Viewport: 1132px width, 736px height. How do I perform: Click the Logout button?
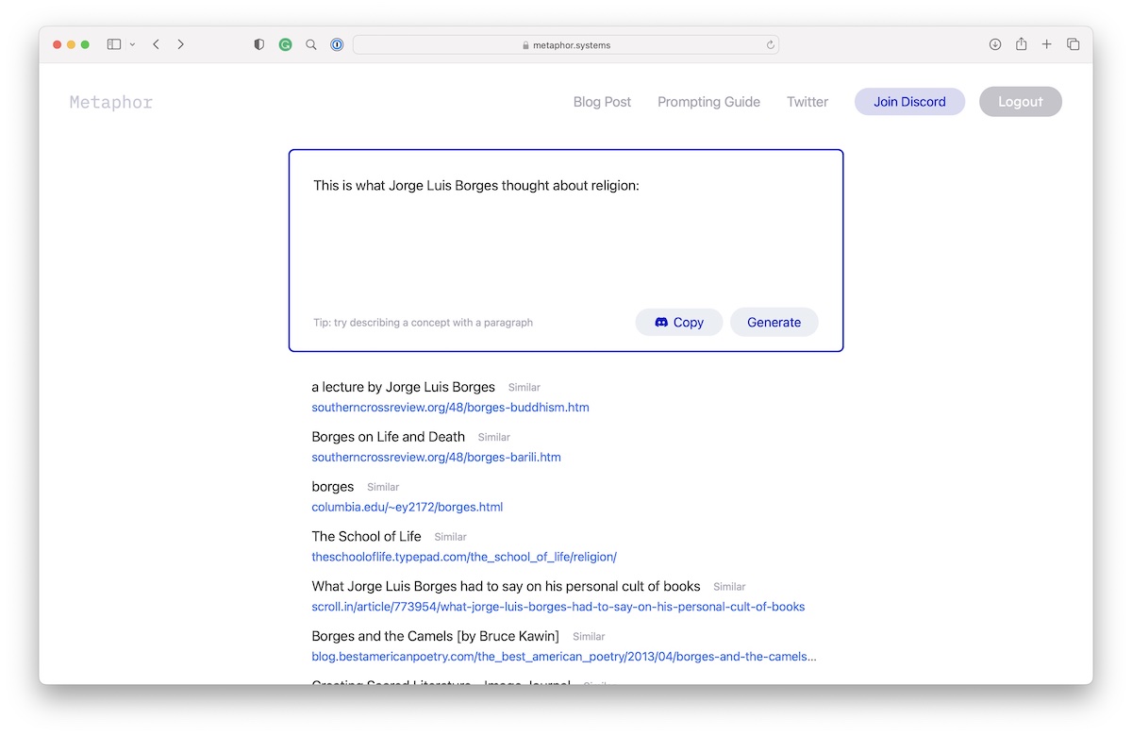(x=1021, y=102)
